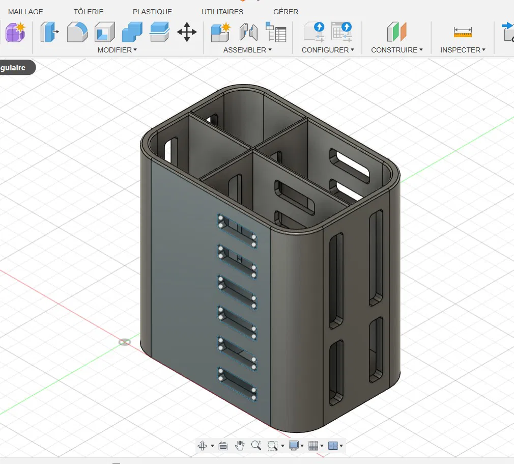Open the ASSEMBLER dropdown menu
Image resolution: width=514 pixels, height=464 pixels.
pos(247,50)
